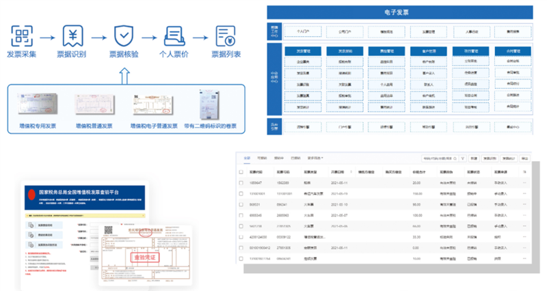Click the 导出 button at the table's right
The width and height of the screenshot is (547, 291).
tap(524, 158)
